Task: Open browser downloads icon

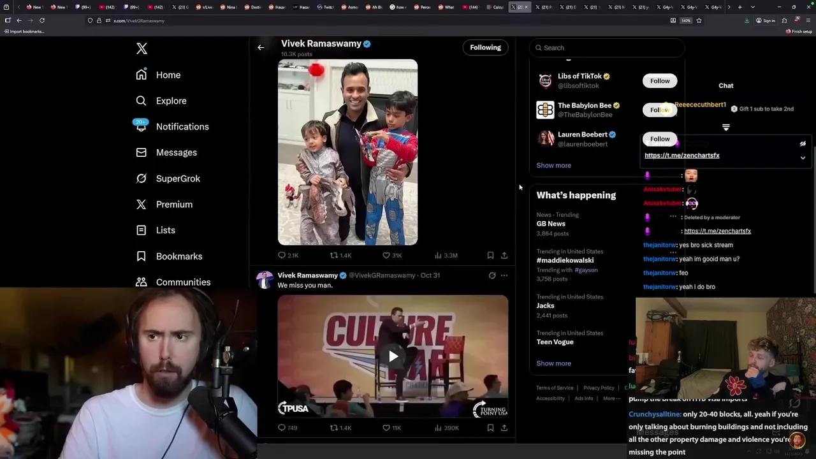Action: point(747,20)
